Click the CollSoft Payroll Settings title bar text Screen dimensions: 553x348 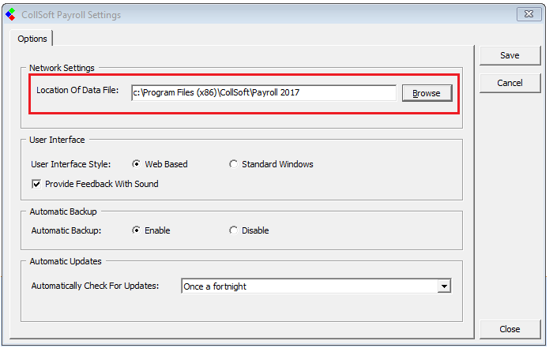pyautogui.click(x=70, y=15)
